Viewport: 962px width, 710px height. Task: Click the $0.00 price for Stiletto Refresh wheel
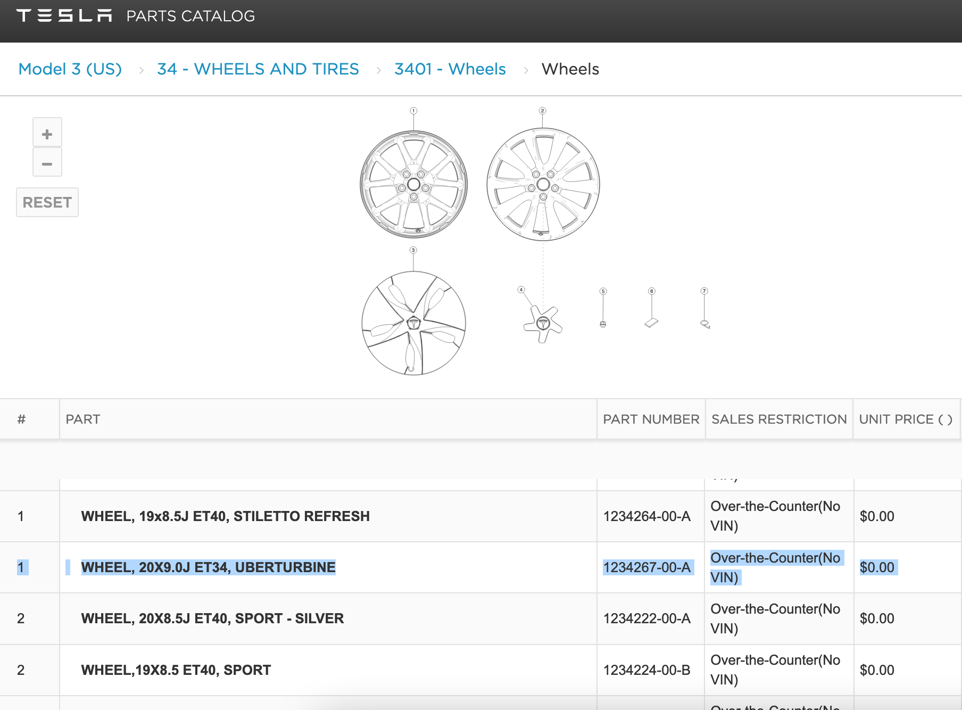coord(877,516)
